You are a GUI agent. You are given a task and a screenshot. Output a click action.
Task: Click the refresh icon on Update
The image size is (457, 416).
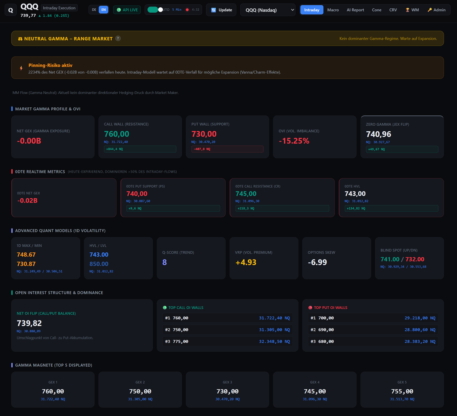click(214, 10)
